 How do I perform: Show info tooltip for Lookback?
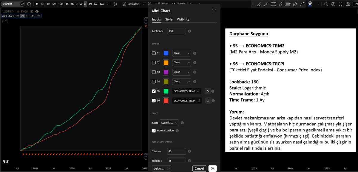(x=189, y=31)
